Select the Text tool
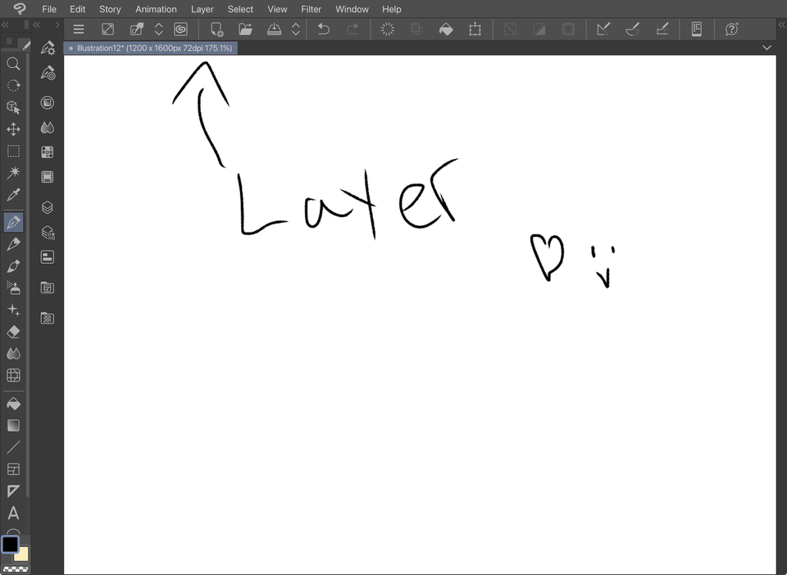 click(13, 513)
